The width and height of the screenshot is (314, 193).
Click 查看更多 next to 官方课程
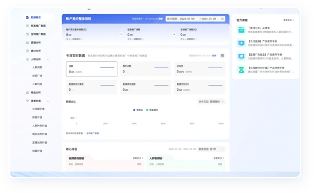coord(288,20)
